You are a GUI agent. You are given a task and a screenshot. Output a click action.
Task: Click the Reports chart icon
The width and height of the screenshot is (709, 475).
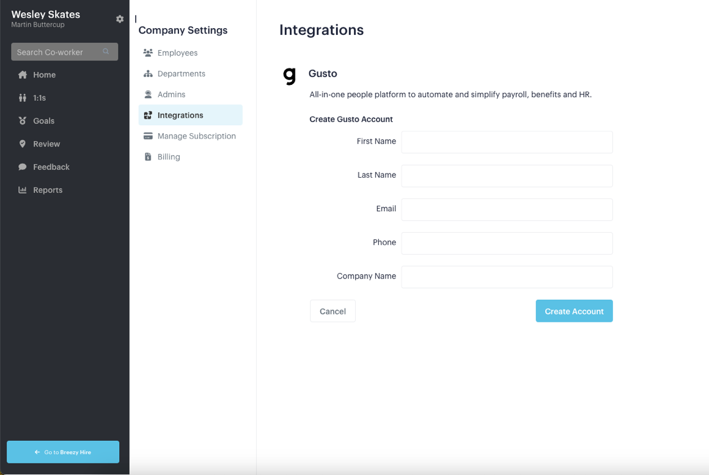click(22, 190)
